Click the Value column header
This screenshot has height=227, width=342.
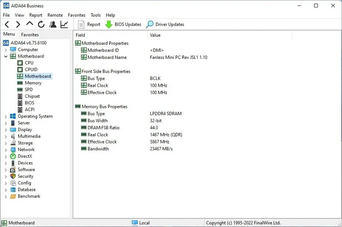pos(155,35)
